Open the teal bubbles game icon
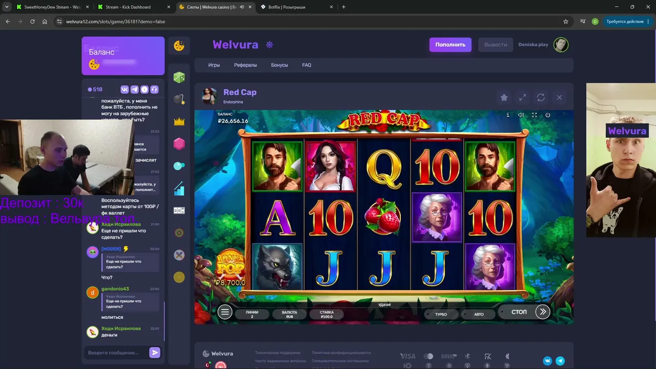 pos(179,166)
